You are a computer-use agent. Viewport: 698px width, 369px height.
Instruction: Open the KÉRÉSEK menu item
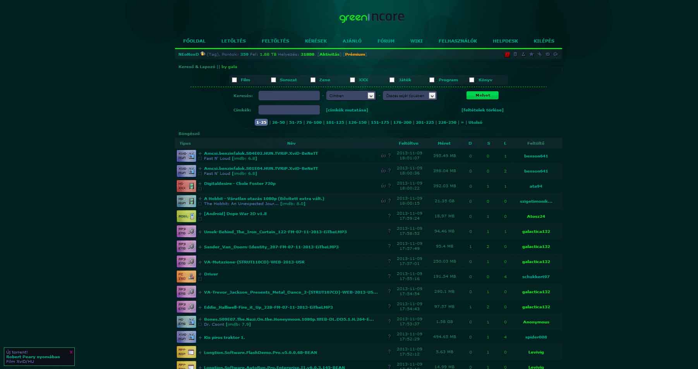[316, 41]
